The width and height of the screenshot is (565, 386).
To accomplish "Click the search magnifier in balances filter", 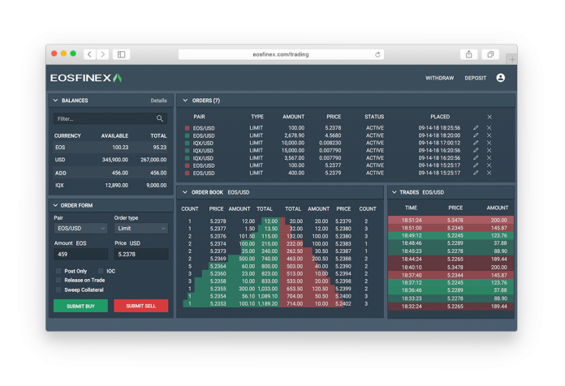I will [x=160, y=118].
